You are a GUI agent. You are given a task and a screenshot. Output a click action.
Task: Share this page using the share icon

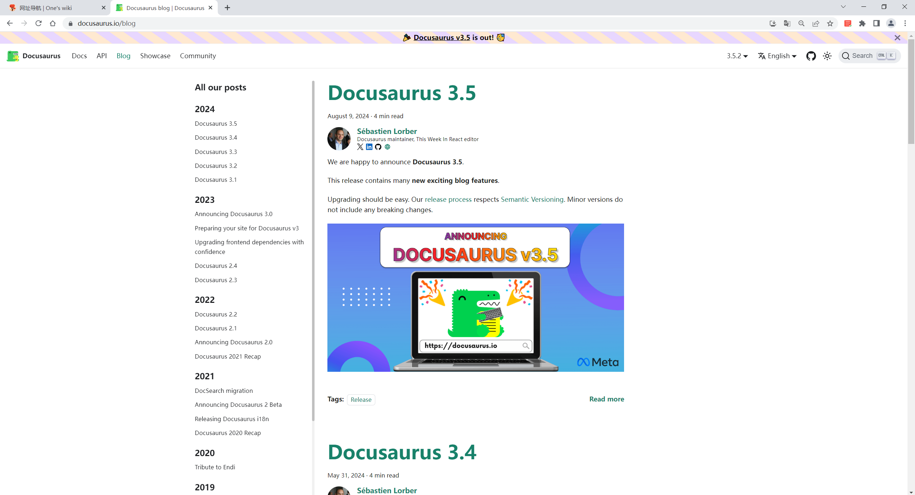pyautogui.click(x=816, y=23)
